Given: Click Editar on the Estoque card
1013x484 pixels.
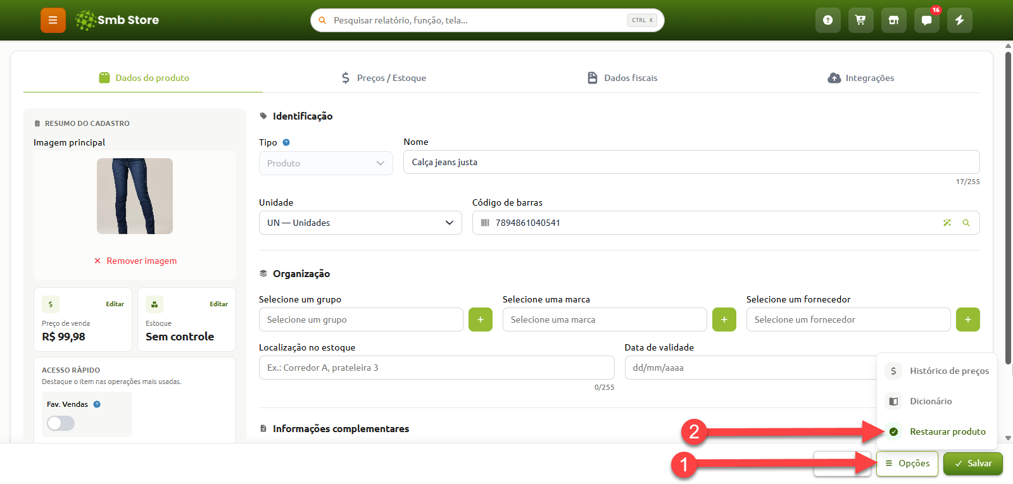Looking at the screenshot, I should tap(218, 304).
